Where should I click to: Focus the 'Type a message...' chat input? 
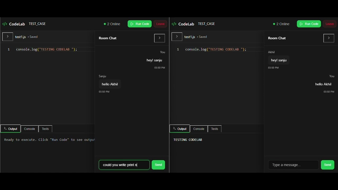point(293,165)
